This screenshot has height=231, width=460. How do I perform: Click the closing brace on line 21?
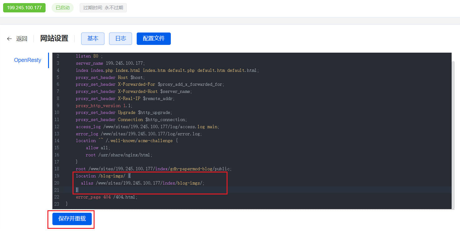click(x=77, y=190)
